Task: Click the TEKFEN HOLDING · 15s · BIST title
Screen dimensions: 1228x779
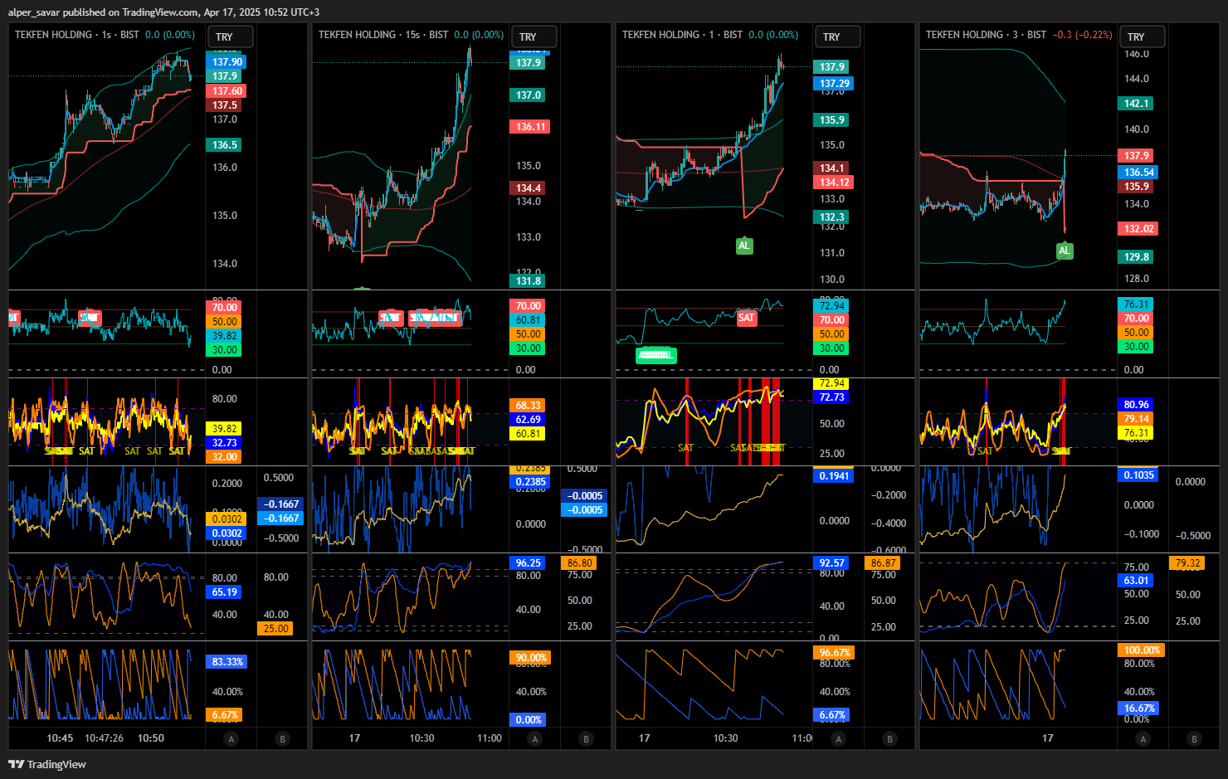Action: coord(383,35)
